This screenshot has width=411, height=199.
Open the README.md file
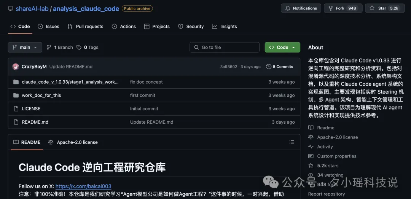(35, 122)
